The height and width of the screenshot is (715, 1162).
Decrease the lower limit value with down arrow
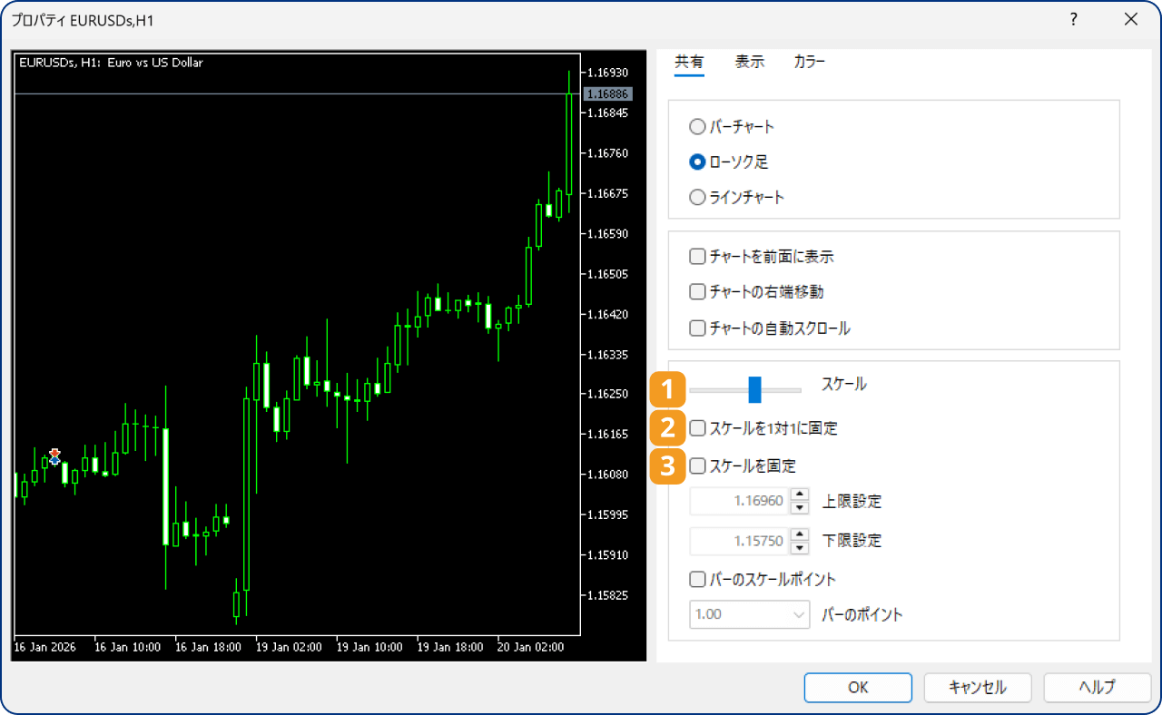pos(799,547)
